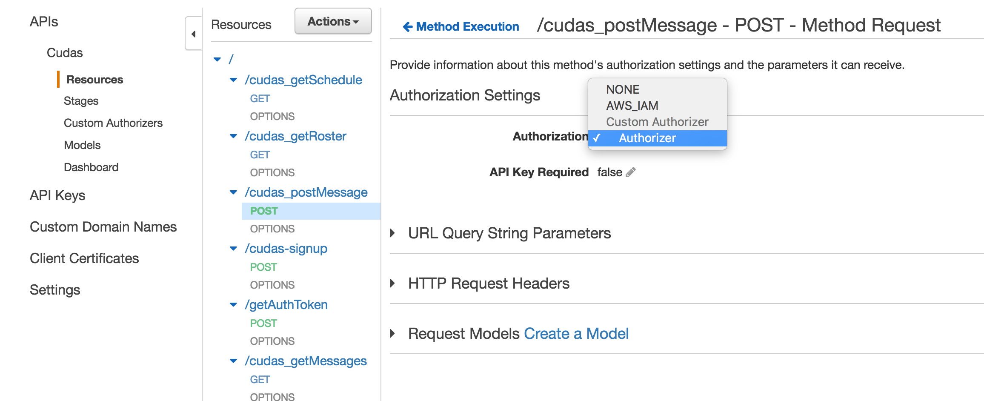The height and width of the screenshot is (401, 984).
Task: Open the Actions dropdown button
Action: click(333, 21)
